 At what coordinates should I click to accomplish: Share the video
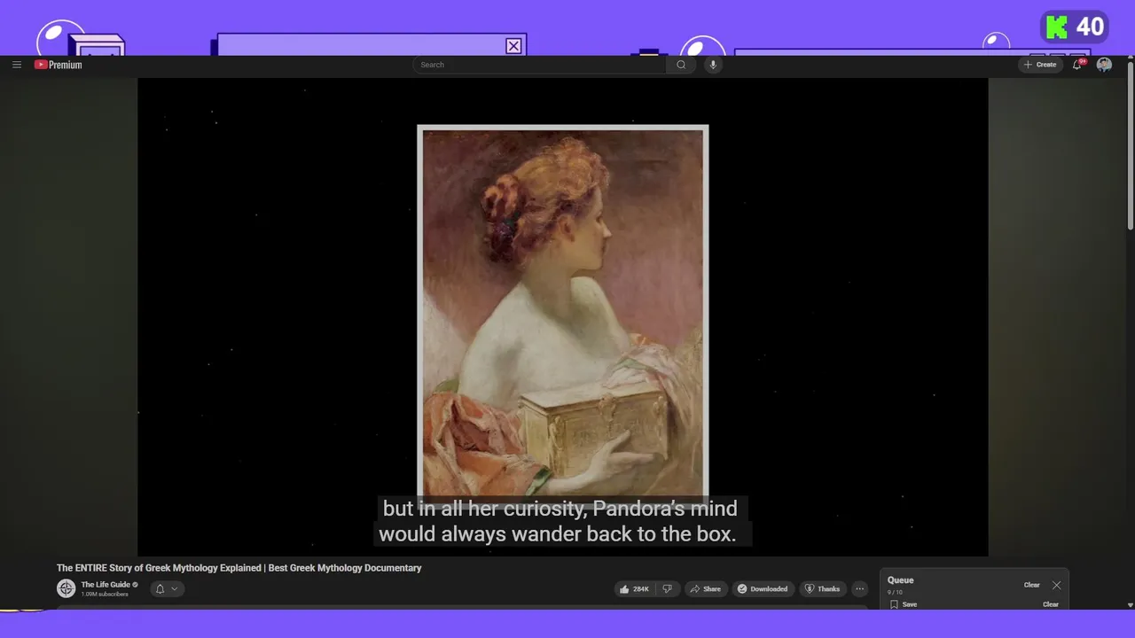point(706,589)
